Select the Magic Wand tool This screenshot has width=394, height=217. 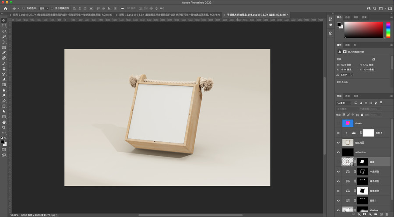point(4,37)
